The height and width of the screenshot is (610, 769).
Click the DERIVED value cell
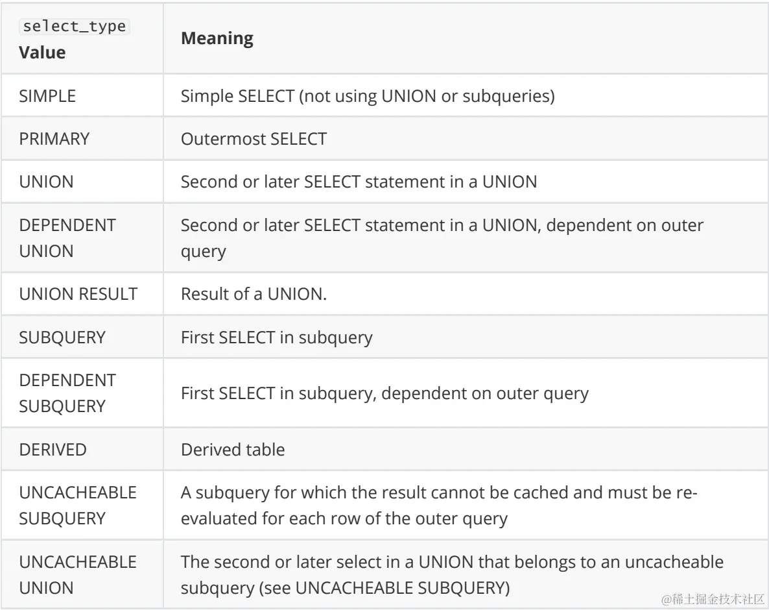(82, 450)
